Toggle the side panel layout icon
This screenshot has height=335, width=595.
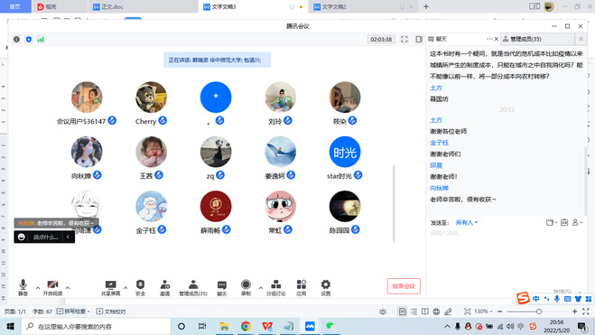[419, 39]
